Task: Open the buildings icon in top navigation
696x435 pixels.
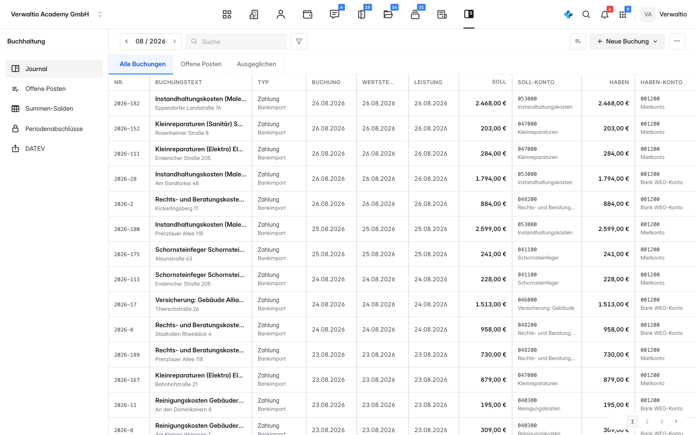Action: pos(254,14)
